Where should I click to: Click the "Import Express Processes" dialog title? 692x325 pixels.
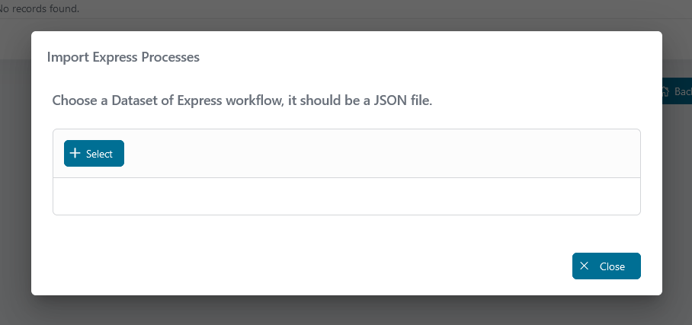pyautogui.click(x=123, y=57)
